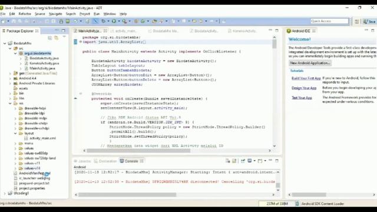
Task: Click the editor horizontal scrollbar
Action: click(138, 151)
